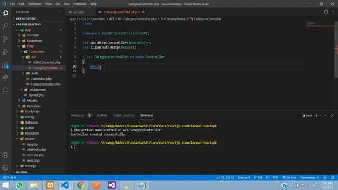The height and width of the screenshot is (190, 338).
Task: Split the editor to the right
Action: point(326,12)
